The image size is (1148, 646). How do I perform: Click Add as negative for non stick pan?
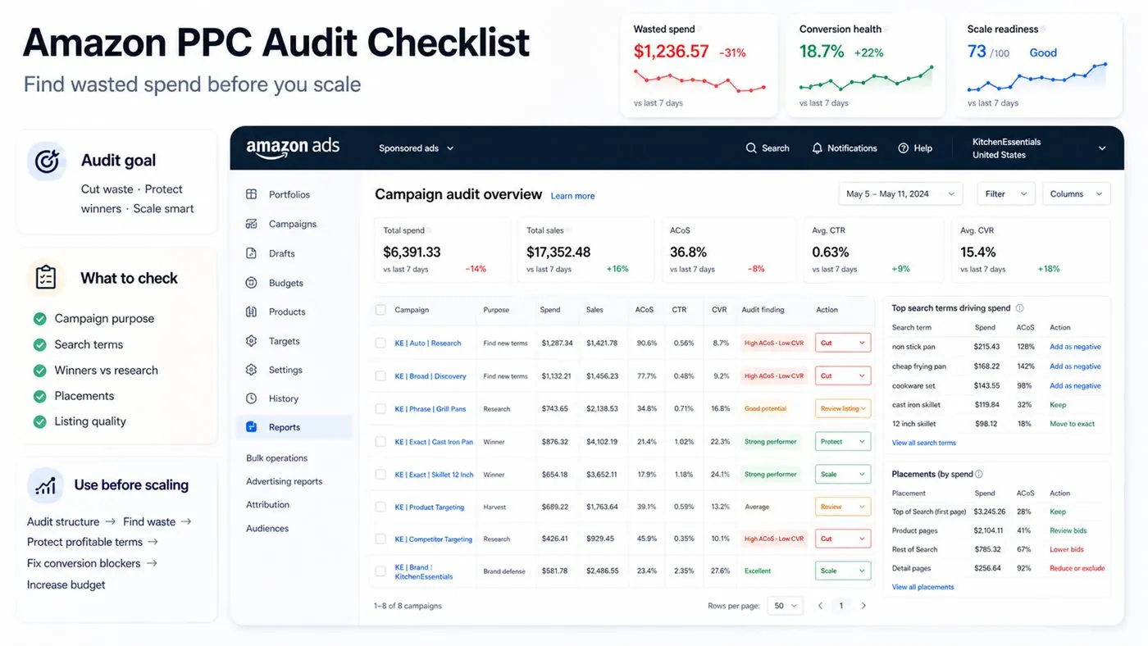pos(1075,347)
